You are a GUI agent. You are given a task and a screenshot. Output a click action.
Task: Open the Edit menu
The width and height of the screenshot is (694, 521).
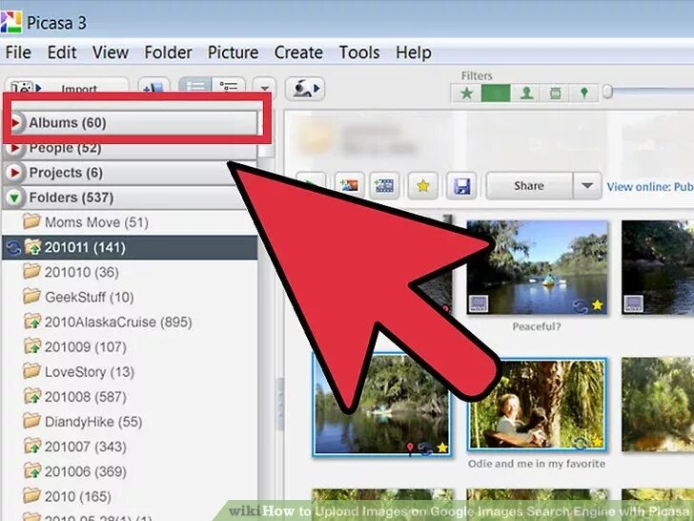click(62, 52)
